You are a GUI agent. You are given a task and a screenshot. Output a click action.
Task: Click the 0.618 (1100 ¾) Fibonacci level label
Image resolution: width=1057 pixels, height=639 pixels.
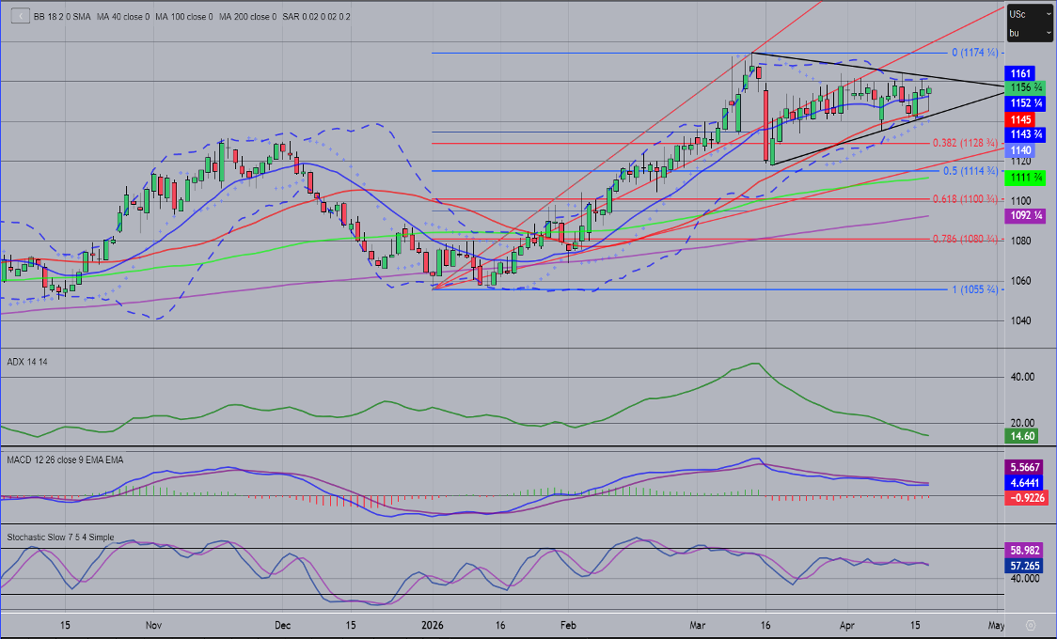point(965,199)
